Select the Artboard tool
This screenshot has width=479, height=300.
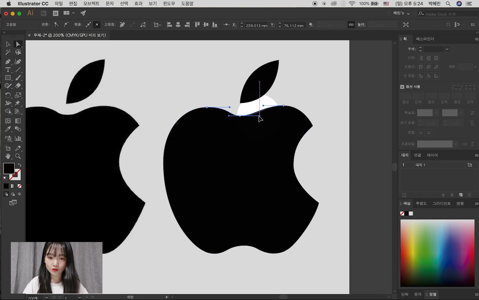8,148
